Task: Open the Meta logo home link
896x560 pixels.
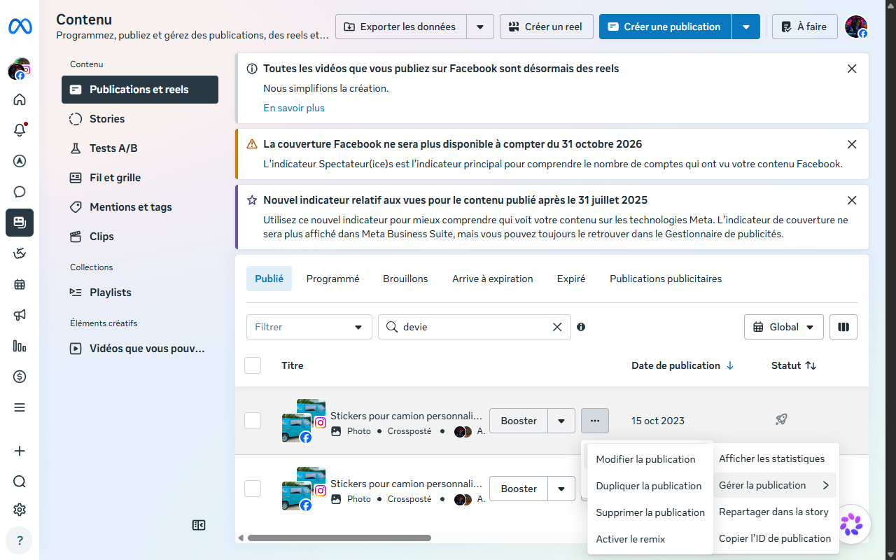Action: coord(20,27)
